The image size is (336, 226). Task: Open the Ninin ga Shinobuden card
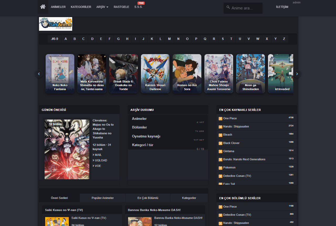click(250, 74)
